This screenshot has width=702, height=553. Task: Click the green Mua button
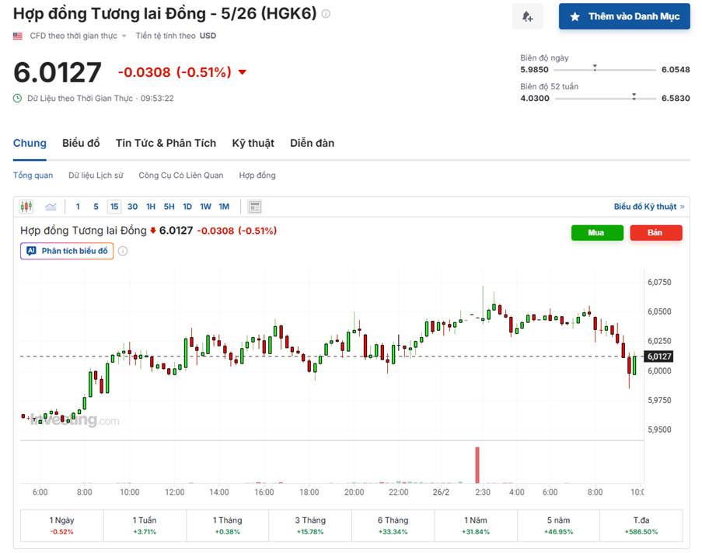[x=597, y=233]
